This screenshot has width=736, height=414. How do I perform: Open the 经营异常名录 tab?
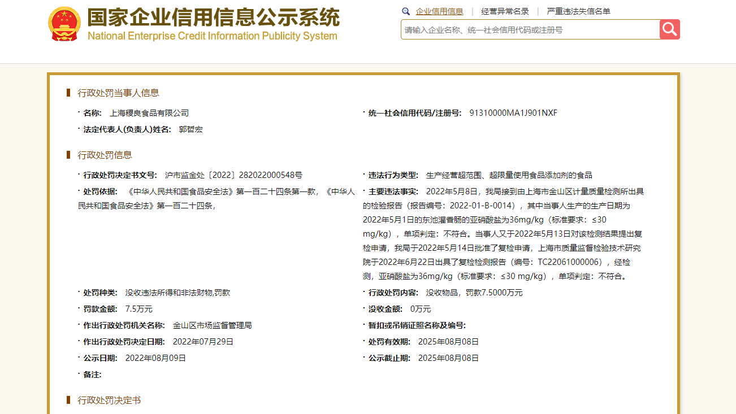click(x=505, y=11)
